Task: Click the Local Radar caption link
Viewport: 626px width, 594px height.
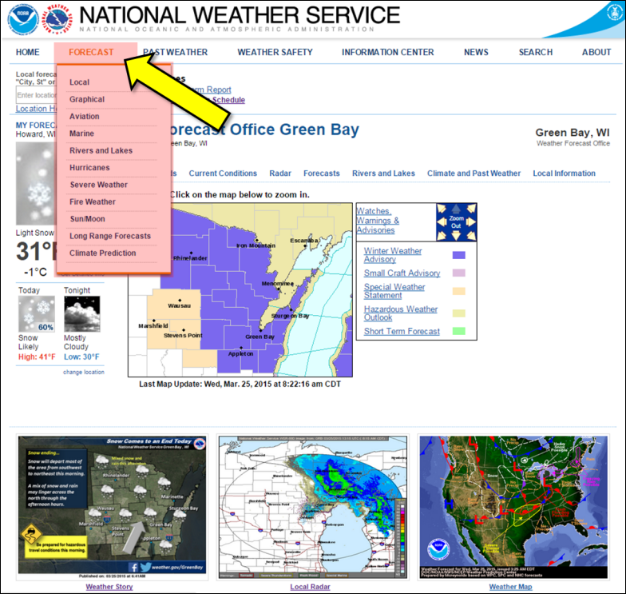Action: tap(310, 587)
